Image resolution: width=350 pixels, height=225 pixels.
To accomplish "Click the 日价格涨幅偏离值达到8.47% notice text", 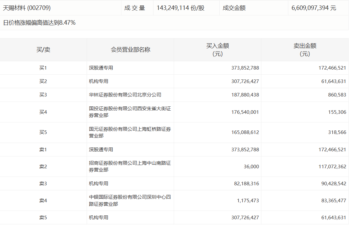I will (x=39, y=23).
